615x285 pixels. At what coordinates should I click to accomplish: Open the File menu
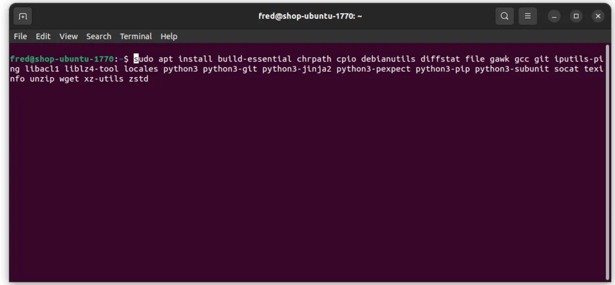coord(20,36)
